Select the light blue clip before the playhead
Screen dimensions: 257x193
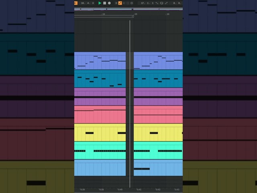point(100,168)
